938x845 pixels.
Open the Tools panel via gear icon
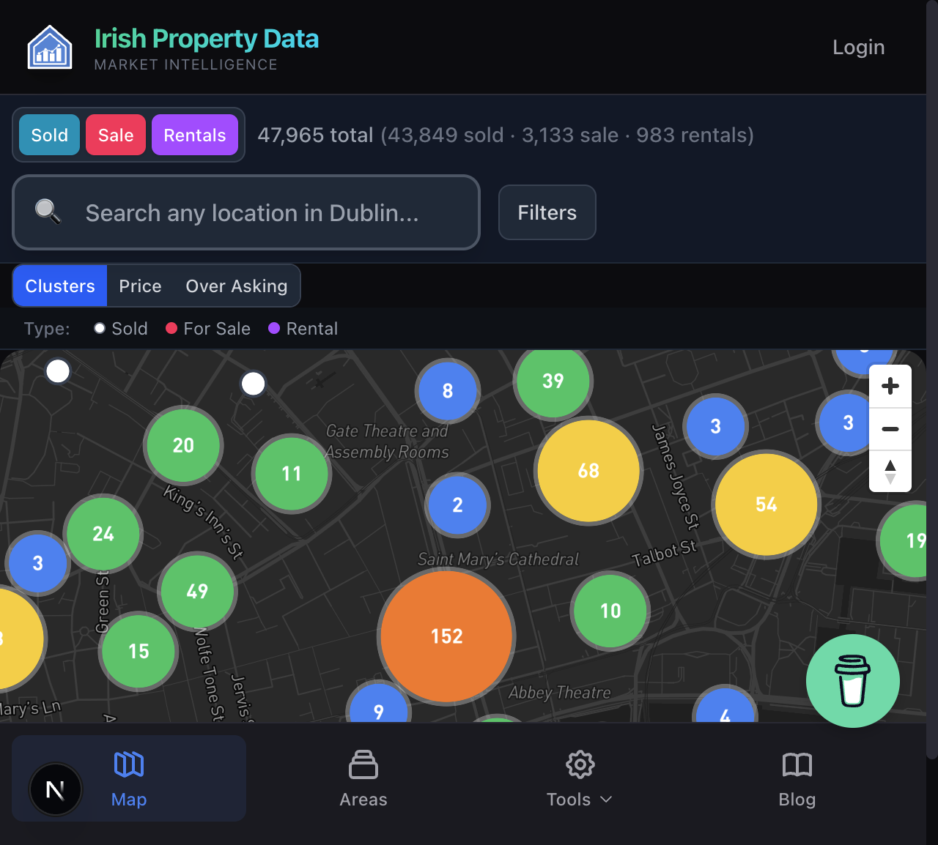(579, 764)
